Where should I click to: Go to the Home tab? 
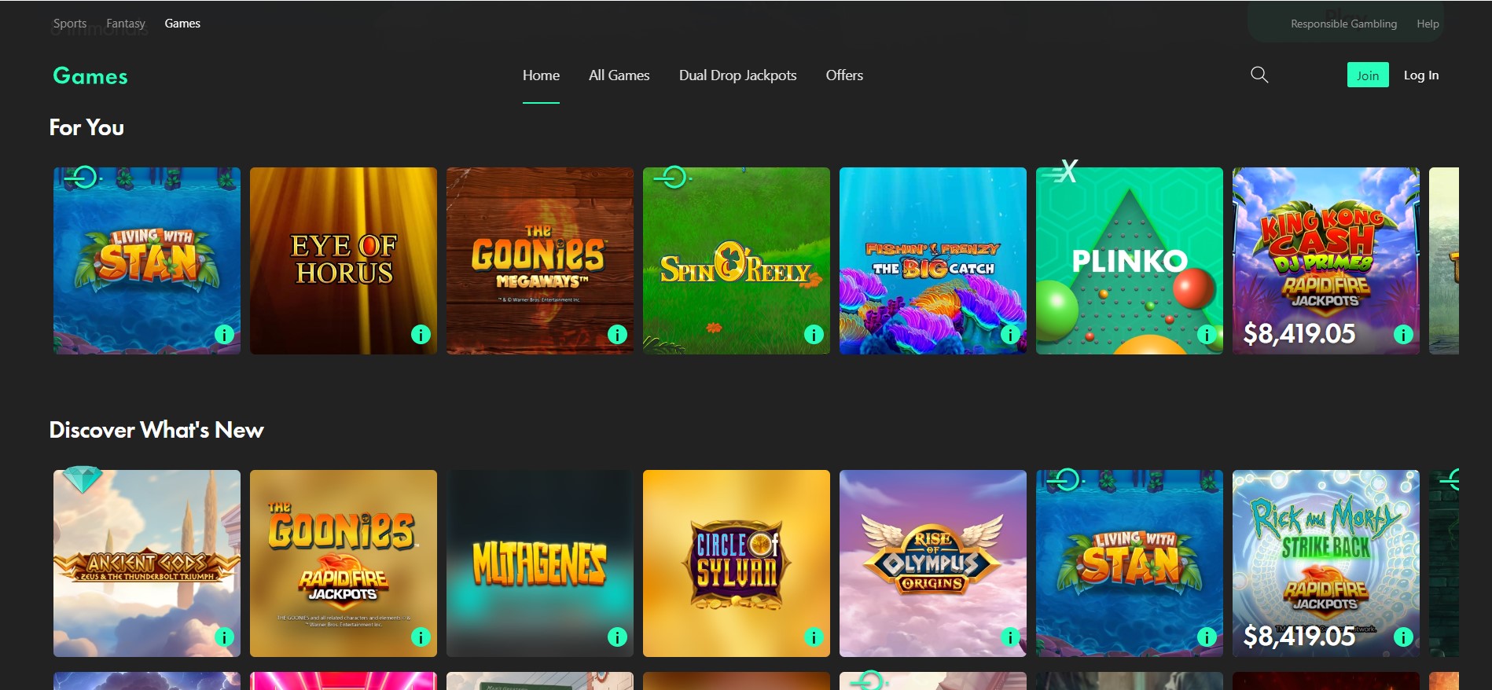point(541,75)
